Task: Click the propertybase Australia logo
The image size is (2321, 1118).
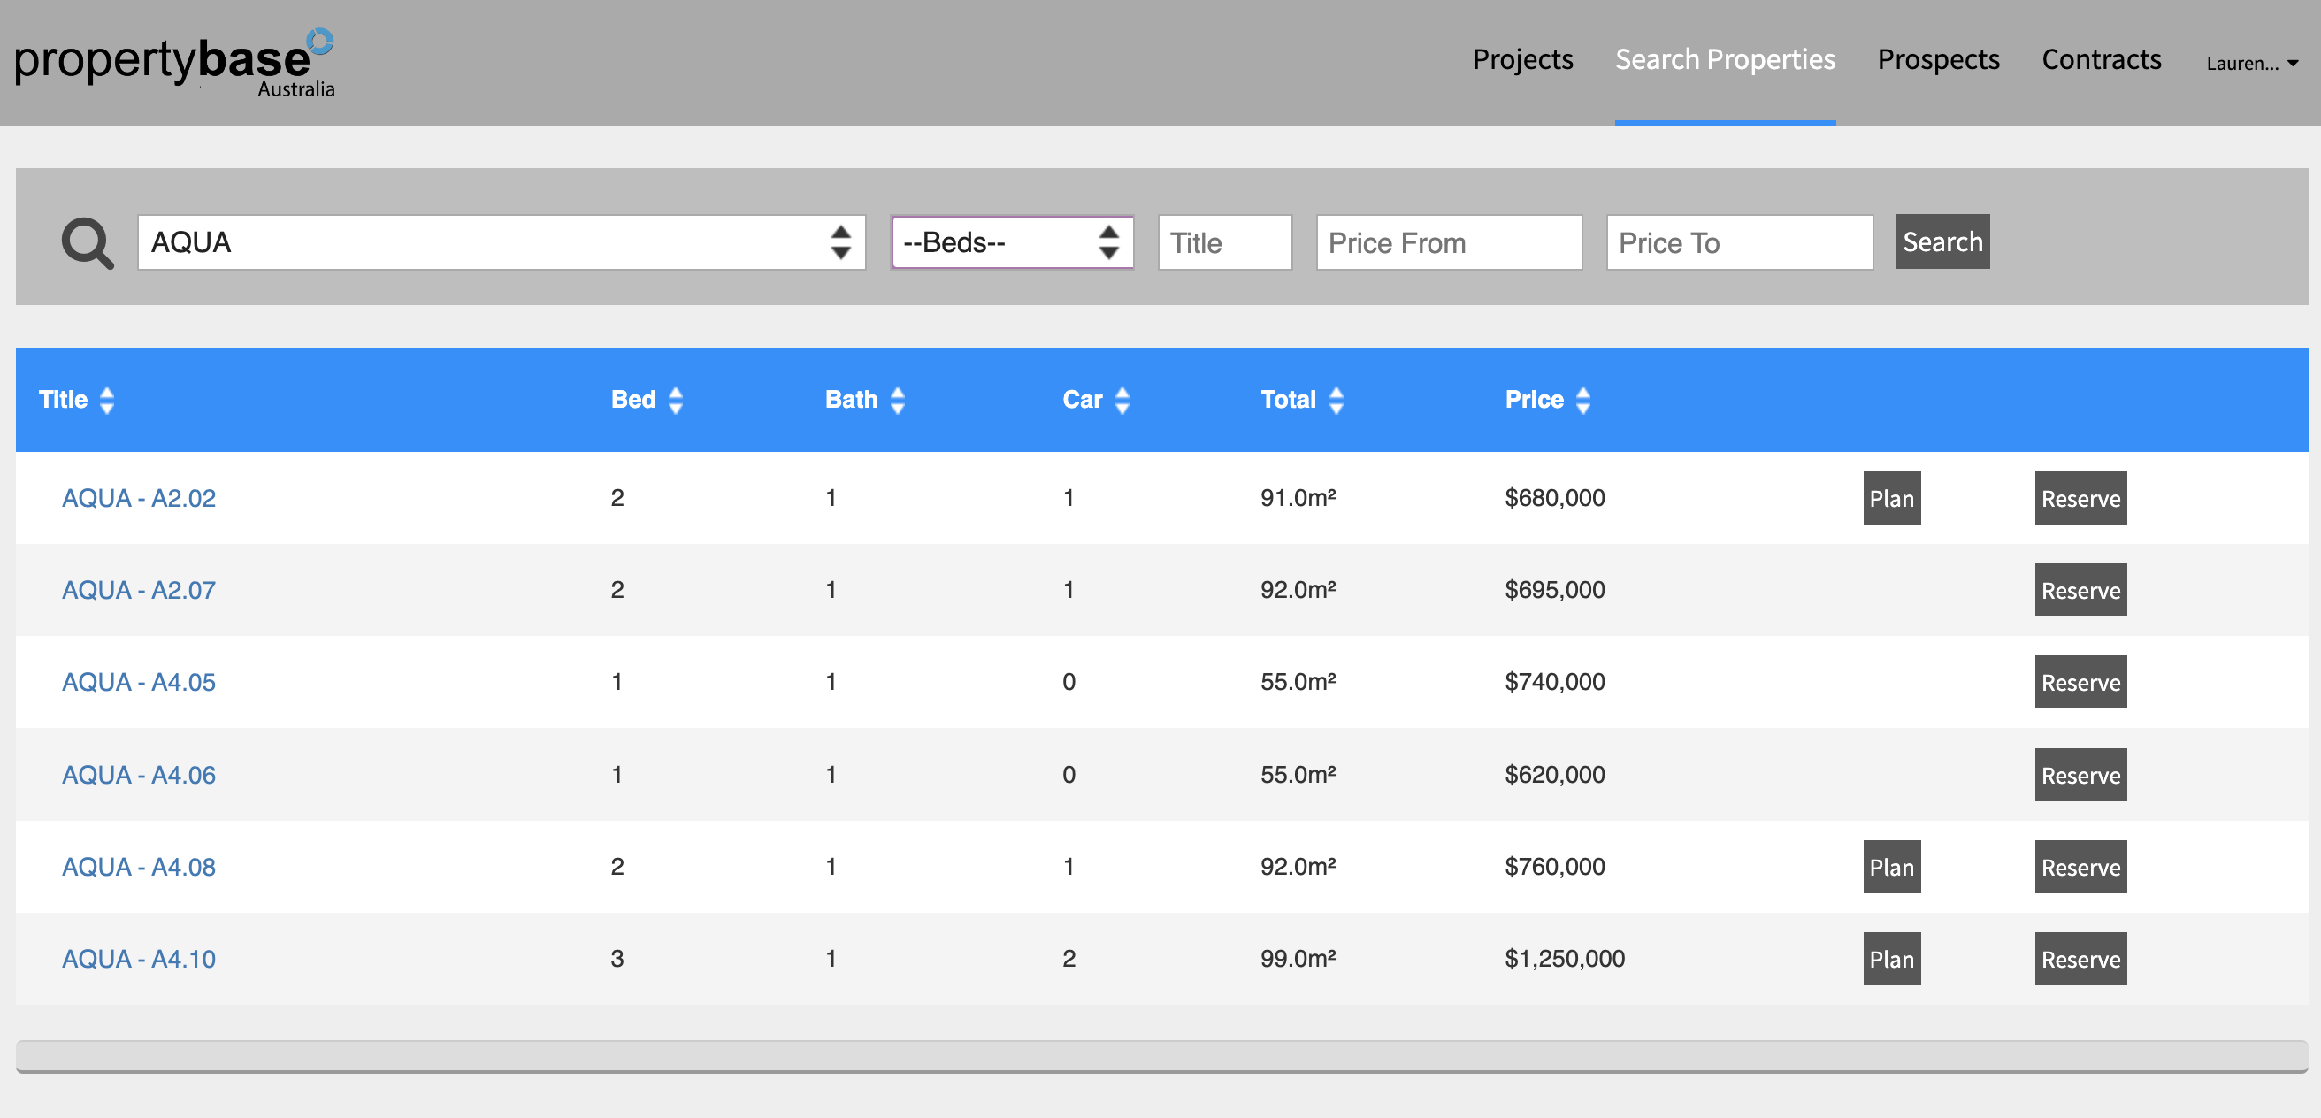Action: (x=174, y=60)
